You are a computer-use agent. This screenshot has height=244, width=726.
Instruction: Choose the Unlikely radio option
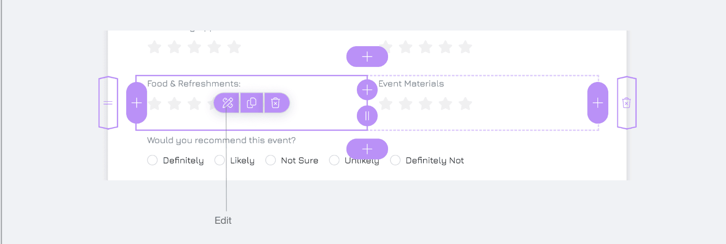(334, 161)
